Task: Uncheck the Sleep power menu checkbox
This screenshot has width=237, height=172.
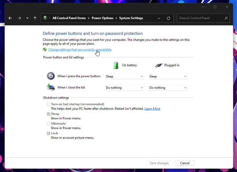Action: tap(49, 114)
